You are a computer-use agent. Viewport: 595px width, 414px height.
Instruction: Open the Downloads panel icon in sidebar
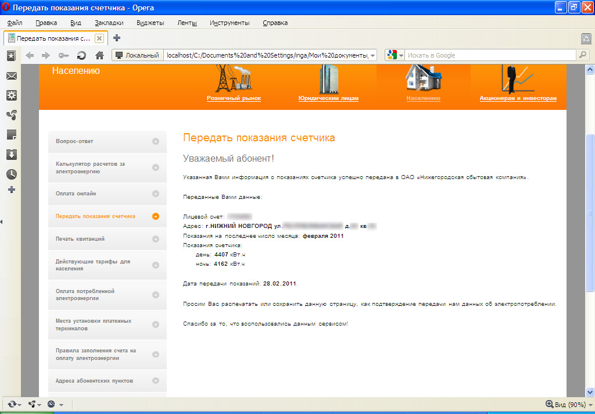pos(11,155)
